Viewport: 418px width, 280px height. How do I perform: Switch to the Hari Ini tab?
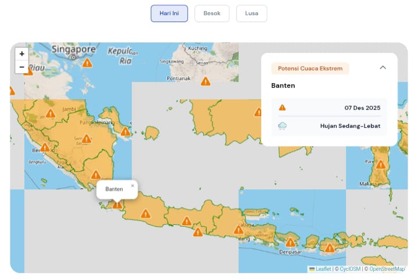[x=169, y=13]
